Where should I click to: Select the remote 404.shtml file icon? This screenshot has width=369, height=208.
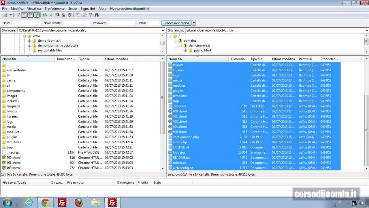point(170,127)
